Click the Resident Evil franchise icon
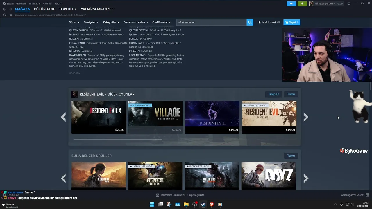 click(x=75, y=94)
